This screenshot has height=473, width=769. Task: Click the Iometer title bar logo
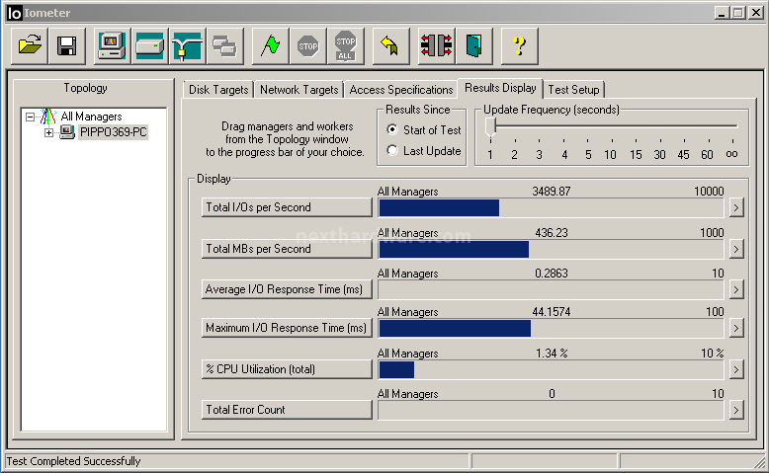tap(15, 13)
